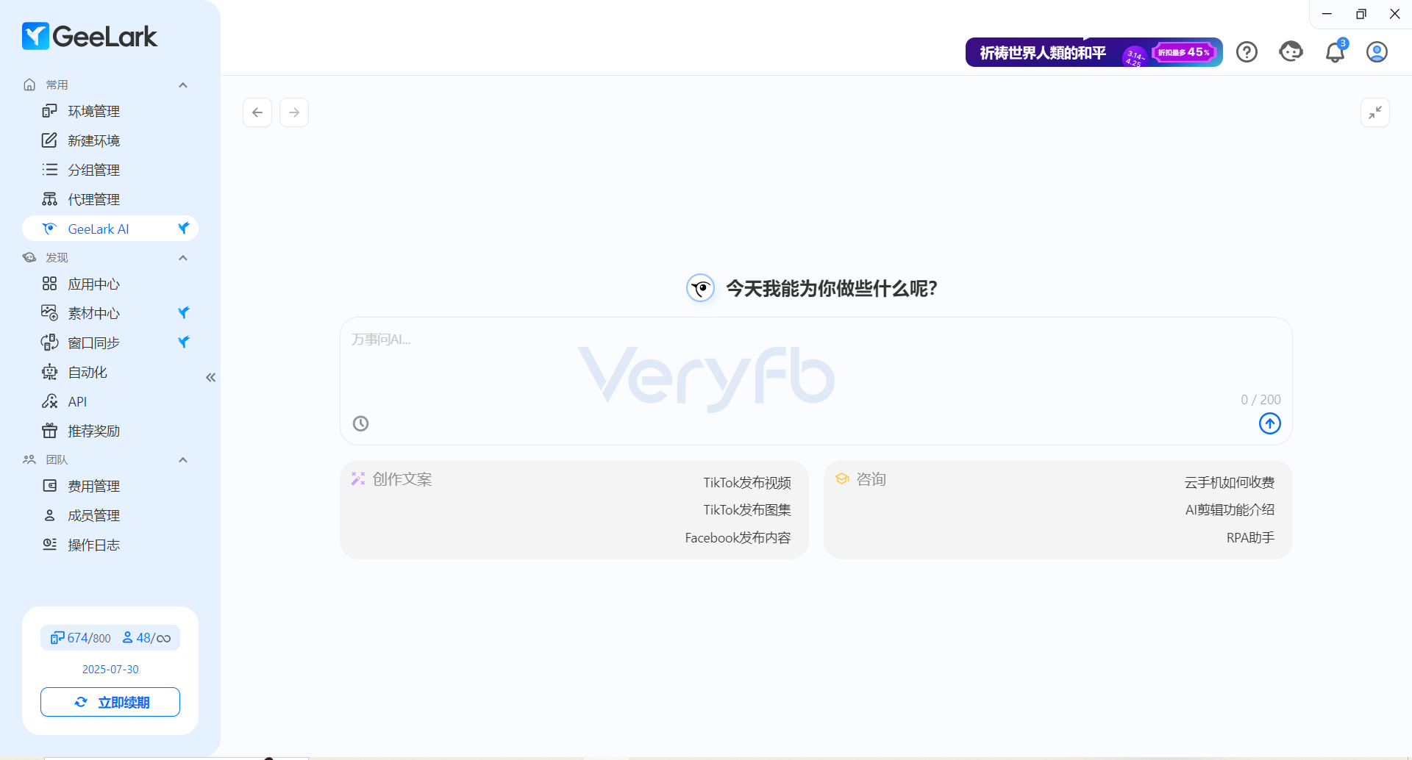Click the 操作日志 icon
The height and width of the screenshot is (760, 1412).
point(49,545)
